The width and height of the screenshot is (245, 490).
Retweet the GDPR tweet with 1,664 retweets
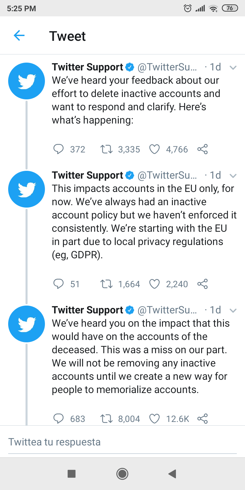click(107, 284)
